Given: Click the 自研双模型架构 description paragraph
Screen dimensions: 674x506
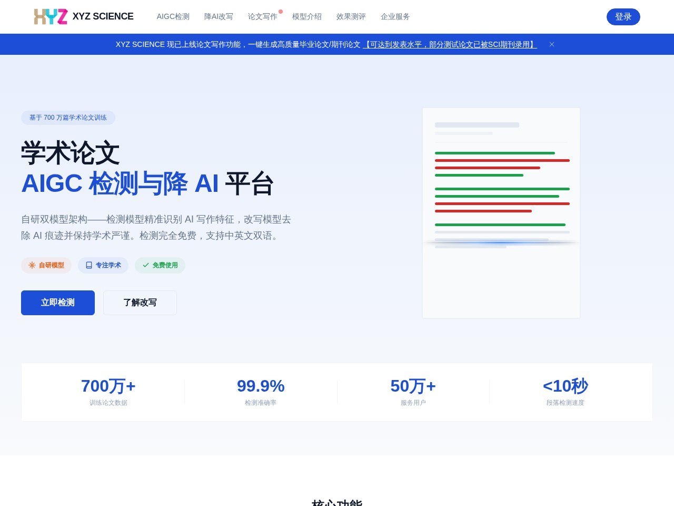Looking at the screenshot, I should 156,227.
